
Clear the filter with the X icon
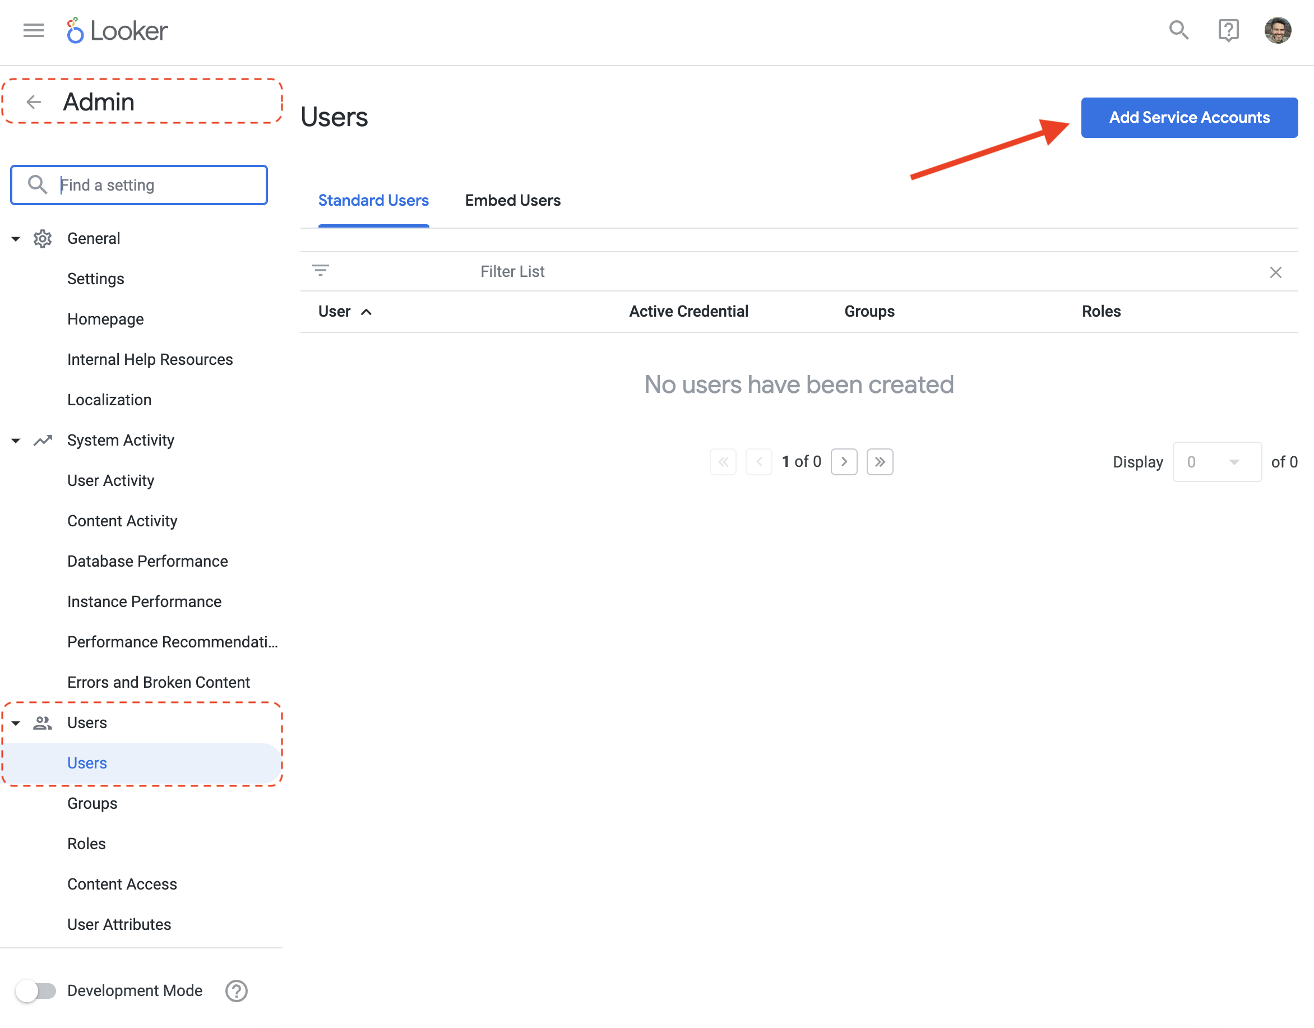1275,272
